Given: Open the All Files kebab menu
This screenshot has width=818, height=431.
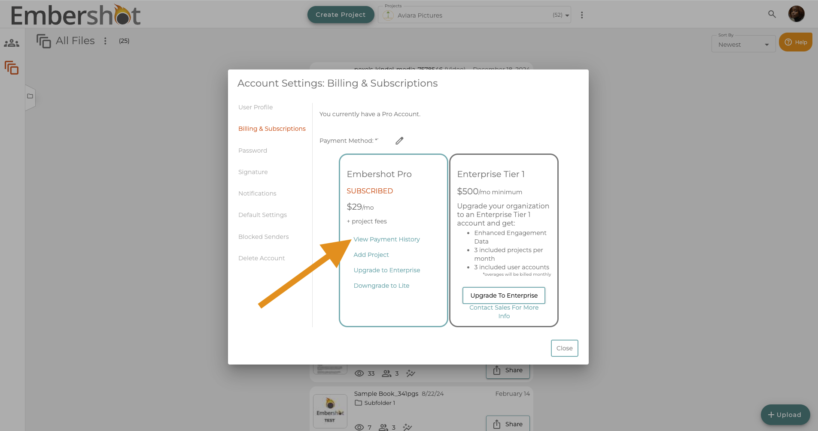Looking at the screenshot, I should (105, 41).
